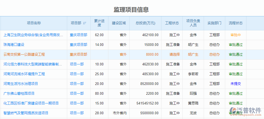Click the sort icon beside 项目部 header
This screenshot has width=264, height=119.
tap(85, 23)
